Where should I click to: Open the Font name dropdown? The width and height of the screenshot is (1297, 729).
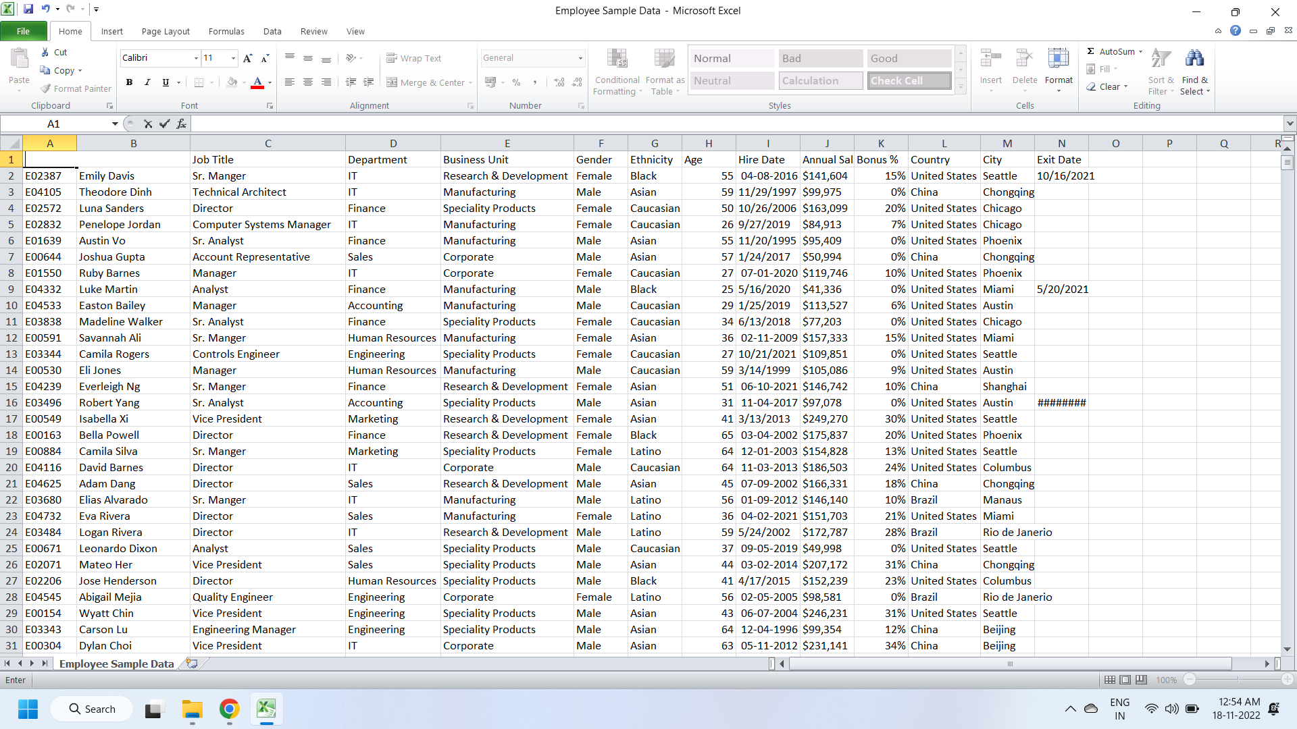coord(195,58)
